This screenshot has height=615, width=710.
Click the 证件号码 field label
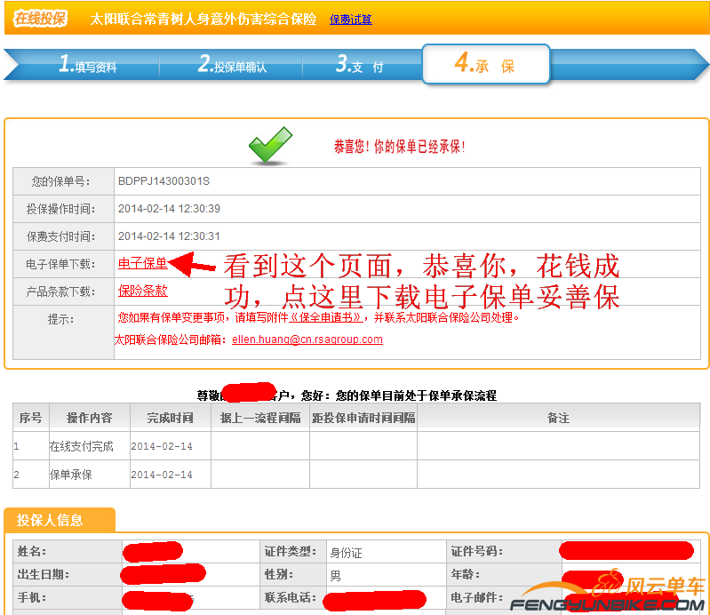click(x=476, y=552)
